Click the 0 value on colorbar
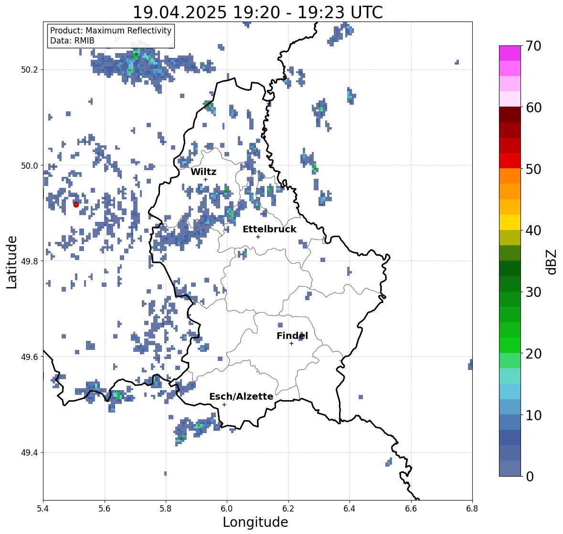The height and width of the screenshot is (534, 563). pyautogui.click(x=530, y=477)
